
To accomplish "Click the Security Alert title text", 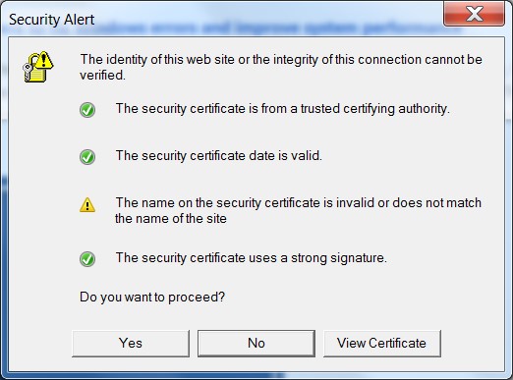I will 51,20.
